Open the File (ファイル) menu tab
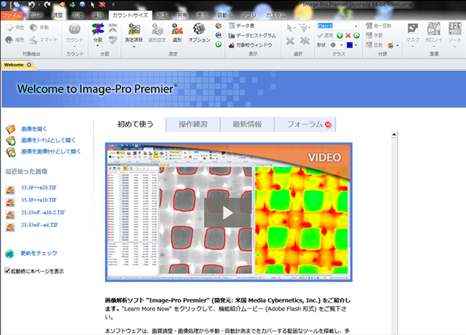 point(12,15)
